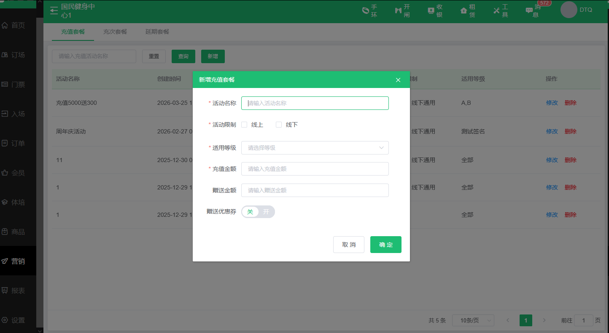The height and width of the screenshot is (333, 609).
Task: Check the 线下 activity restriction checkbox
Action: point(279,124)
